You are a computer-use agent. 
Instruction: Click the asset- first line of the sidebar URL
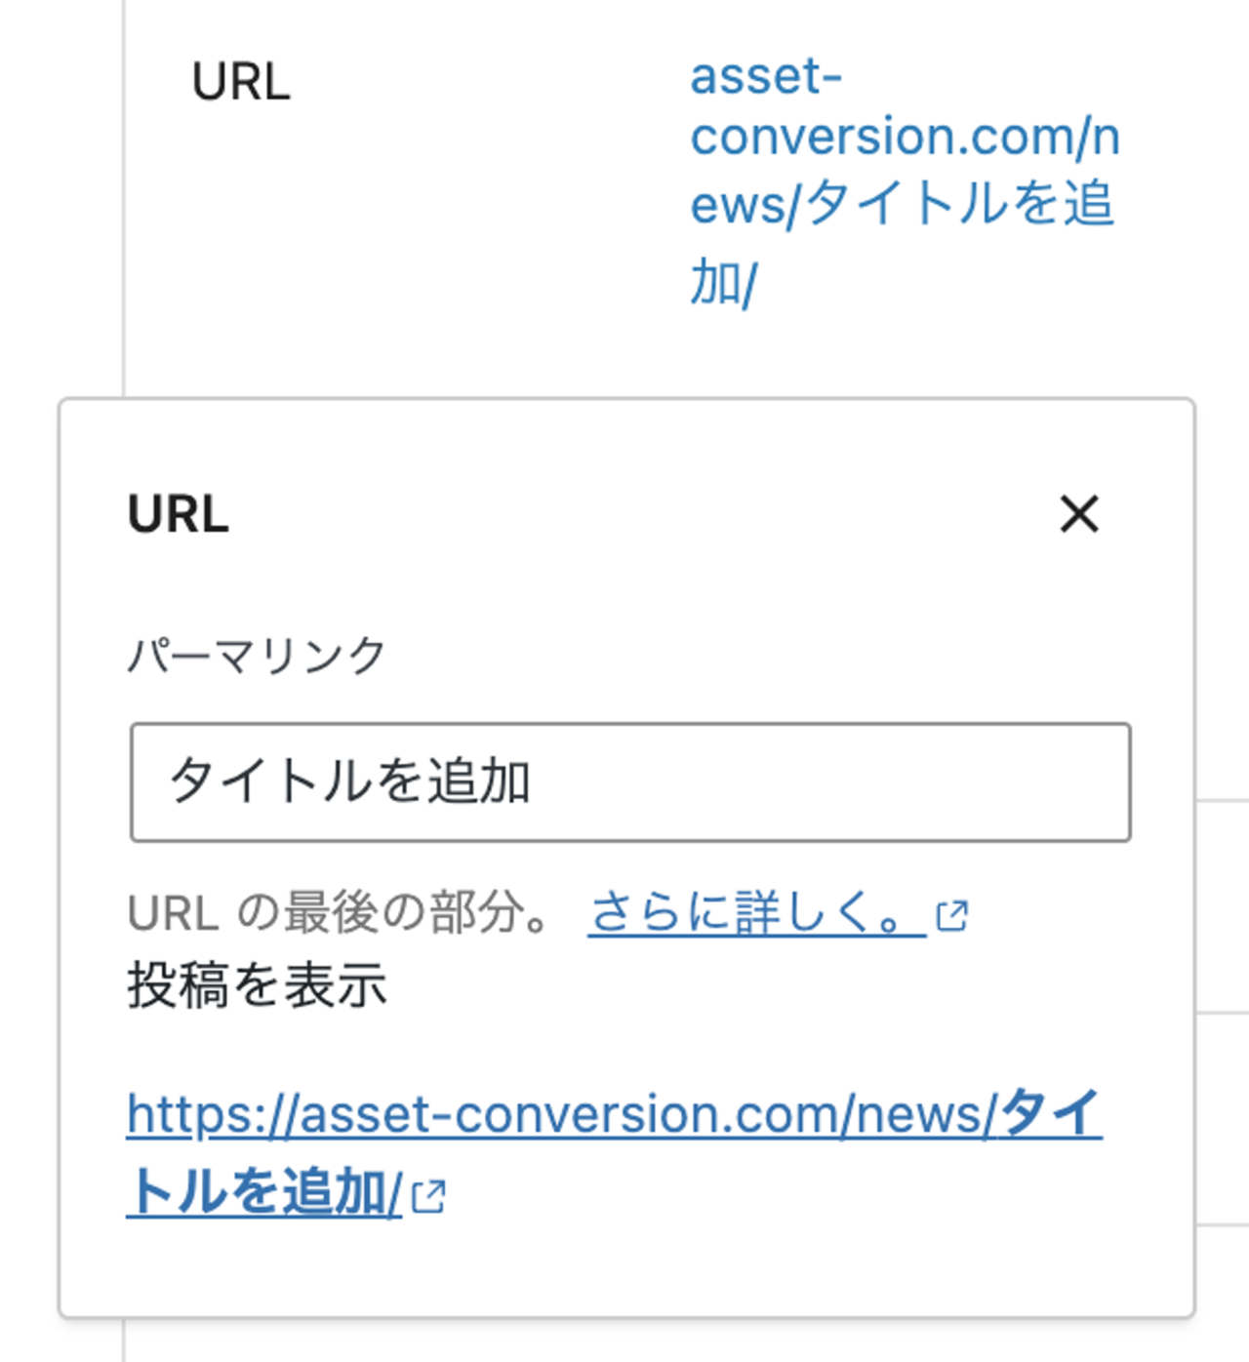[766, 77]
